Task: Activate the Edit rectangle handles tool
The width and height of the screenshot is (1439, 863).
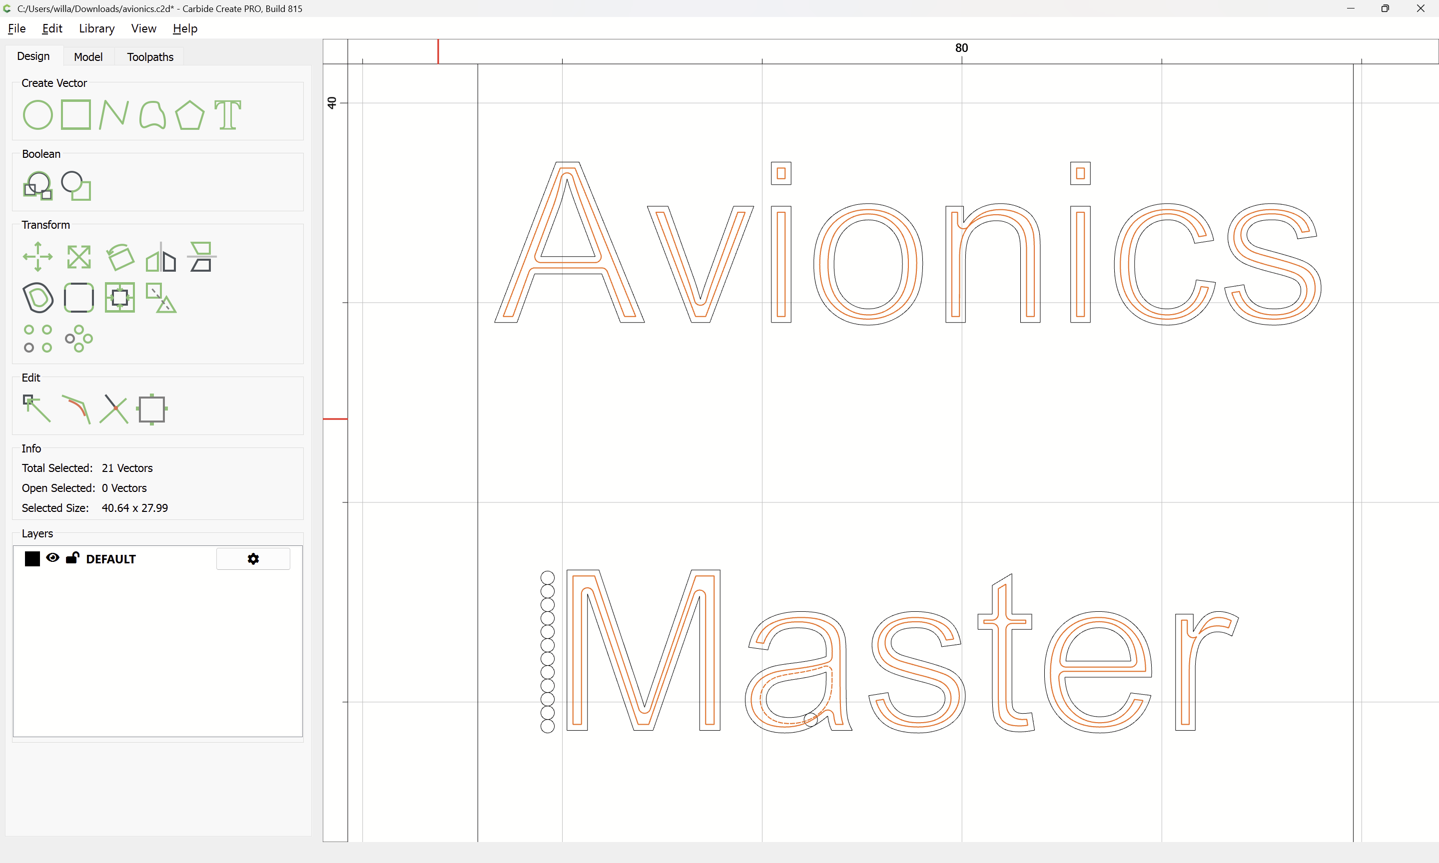Action: [152, 409]
